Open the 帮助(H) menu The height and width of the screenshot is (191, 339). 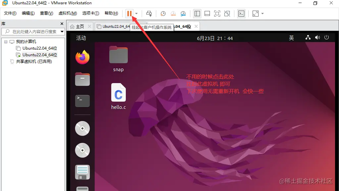click(111, 13)
